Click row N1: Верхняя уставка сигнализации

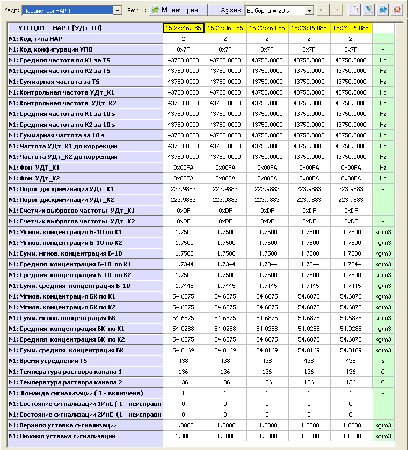click(85, 425)
